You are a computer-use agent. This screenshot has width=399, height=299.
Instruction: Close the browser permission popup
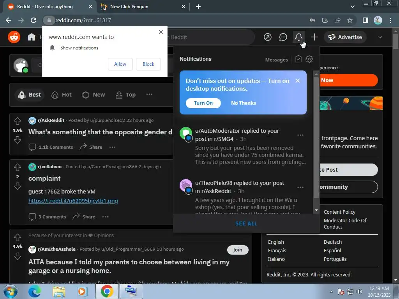coord(161,32)
